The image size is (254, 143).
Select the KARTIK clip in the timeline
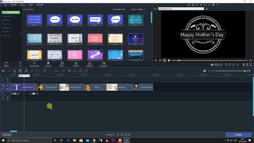tap(94, 87)
